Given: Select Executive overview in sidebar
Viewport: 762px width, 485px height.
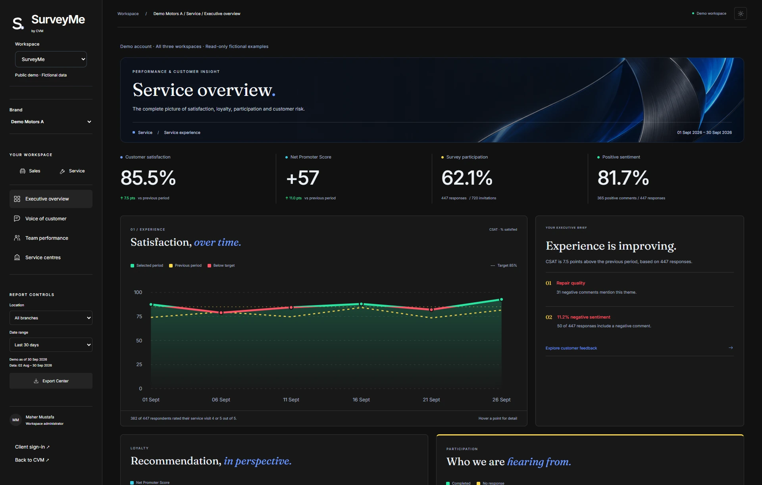Looking at the screenshot, I should (51, 199).
